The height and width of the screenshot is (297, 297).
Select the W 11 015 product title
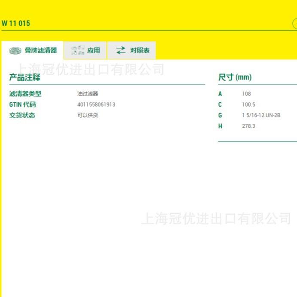(16, 24)
